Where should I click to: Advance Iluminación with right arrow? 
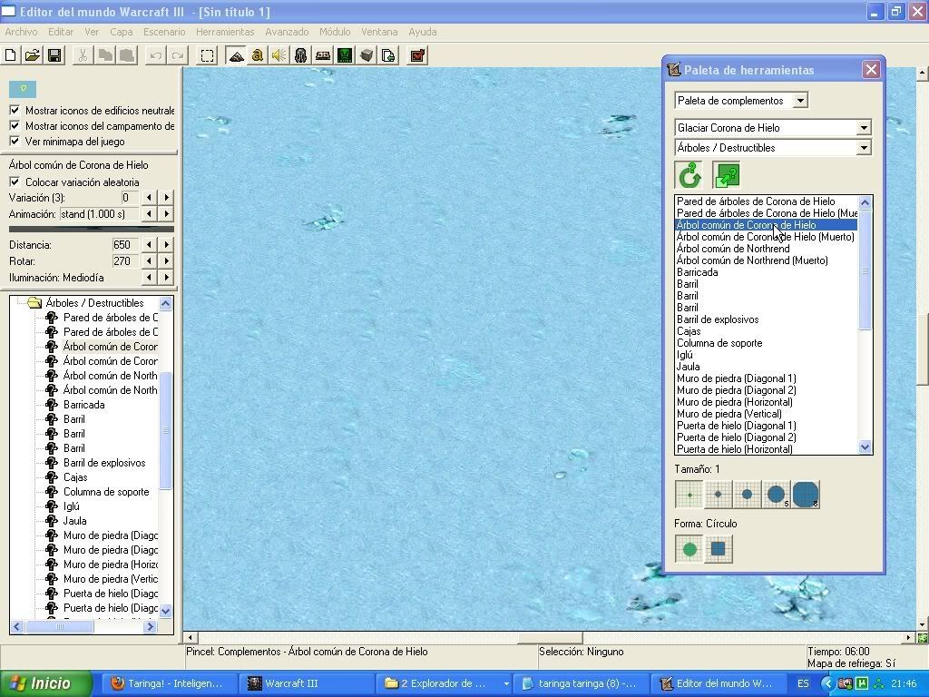[167, 278]
